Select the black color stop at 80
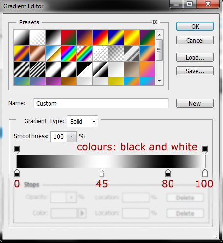The image size is (223, 243). [168, 173]
